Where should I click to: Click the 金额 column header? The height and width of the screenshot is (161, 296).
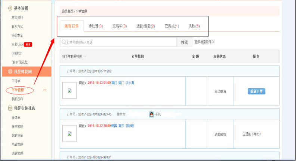point(195,56)
